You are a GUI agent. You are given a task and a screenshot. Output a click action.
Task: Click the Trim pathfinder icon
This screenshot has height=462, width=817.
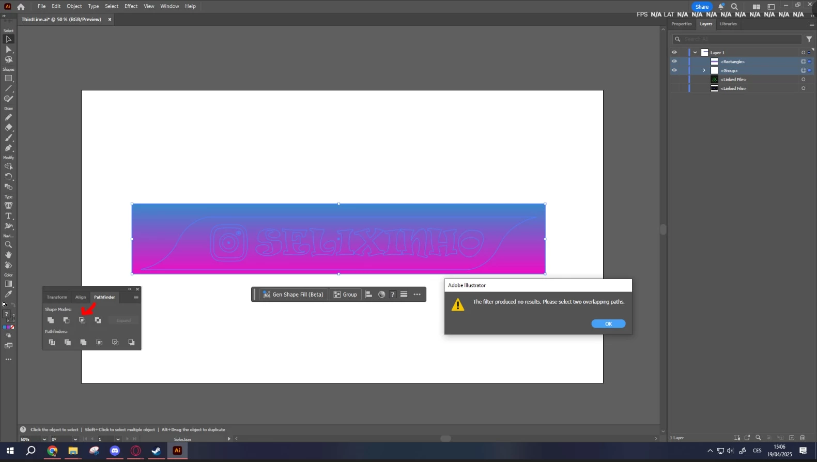click(68, 342)
